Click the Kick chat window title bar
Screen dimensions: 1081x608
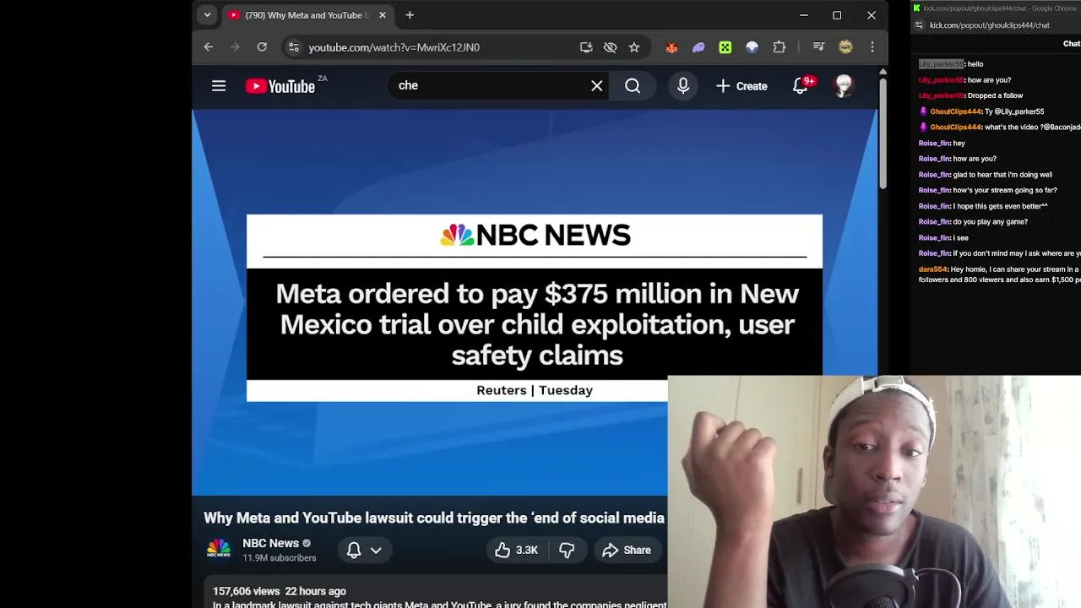997,8
